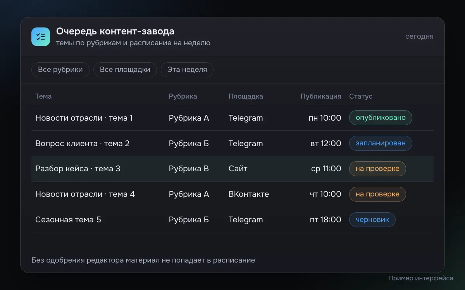Click "на проверке" badge in тема 4 row
Screen dimensions: 465x290
pos(377,194)
